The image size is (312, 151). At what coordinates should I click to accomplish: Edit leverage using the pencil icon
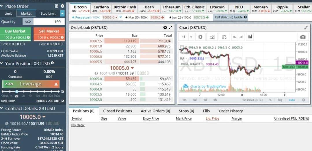(63, 91)
